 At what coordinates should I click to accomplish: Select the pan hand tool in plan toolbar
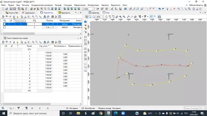tap(106, 17)
